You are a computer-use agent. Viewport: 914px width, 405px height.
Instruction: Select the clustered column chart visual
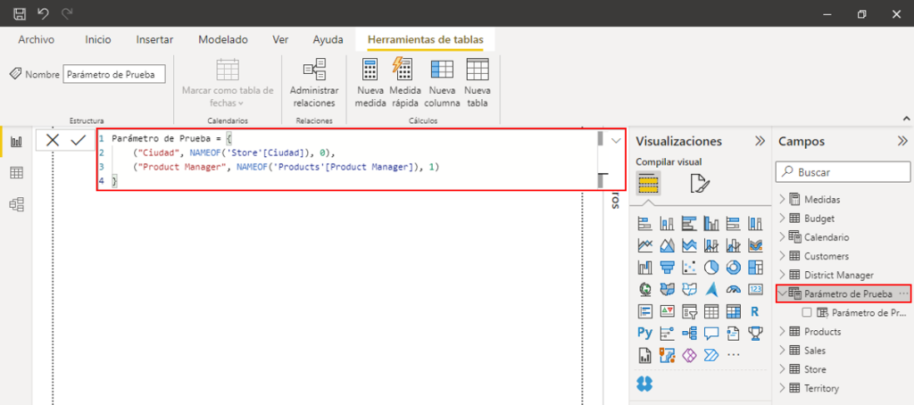(711, 223)
